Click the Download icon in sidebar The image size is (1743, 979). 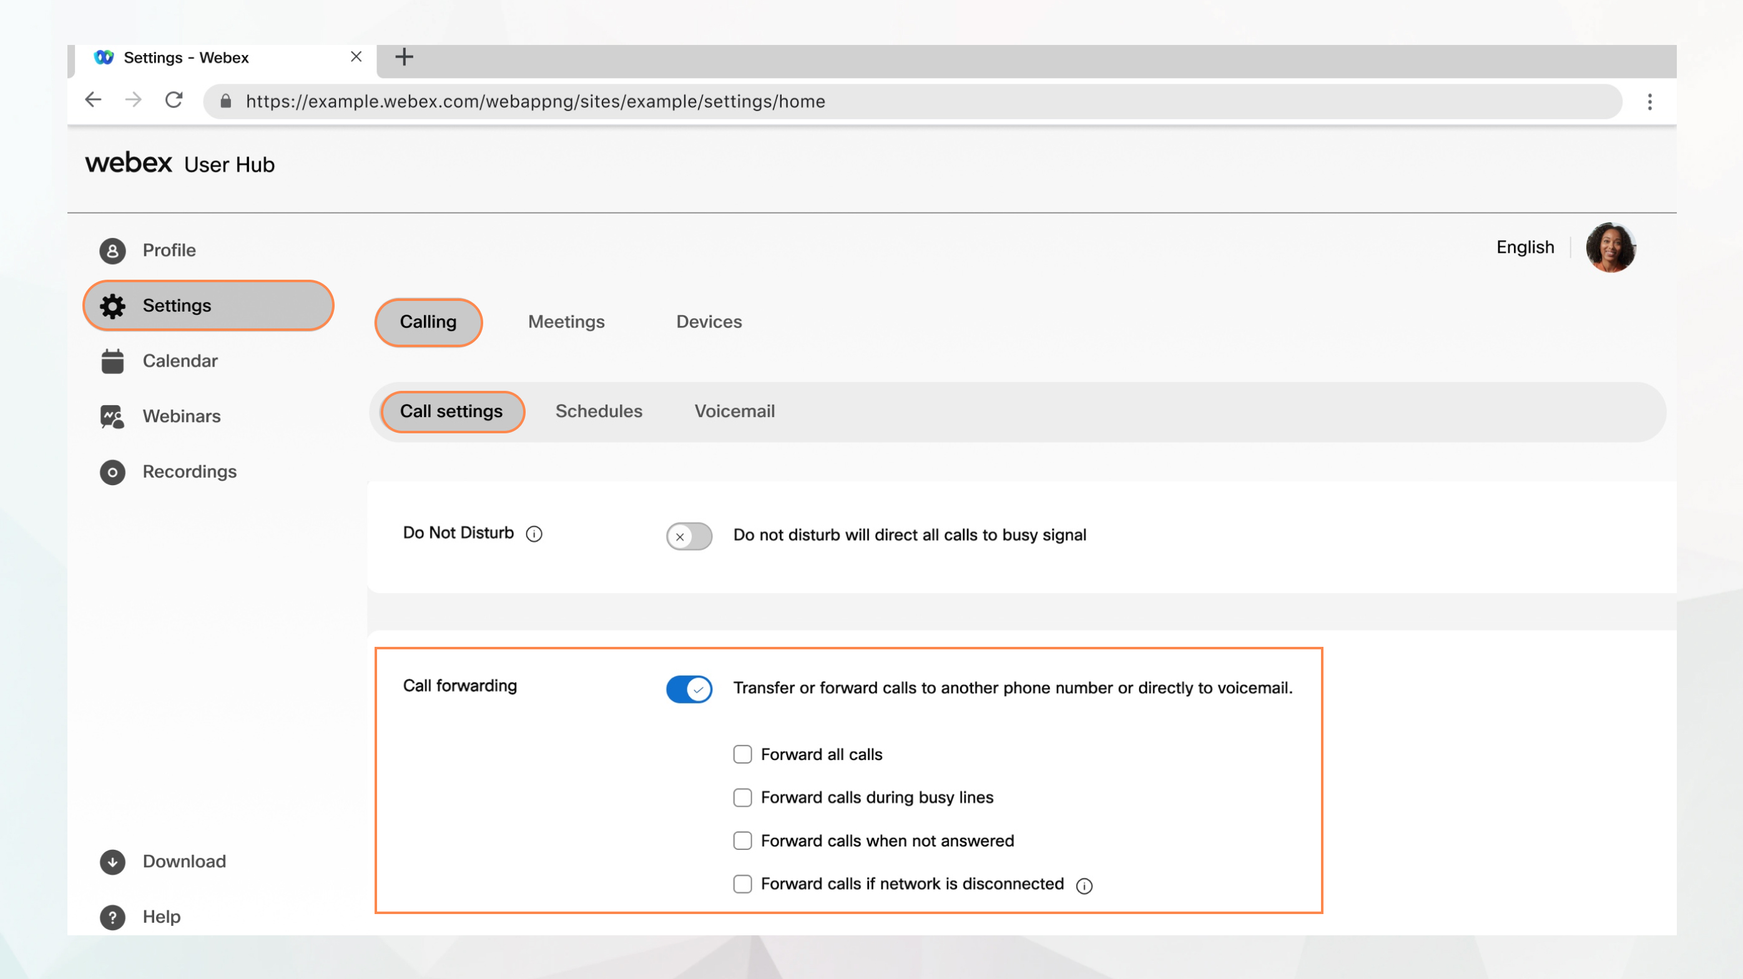[111, 860]
